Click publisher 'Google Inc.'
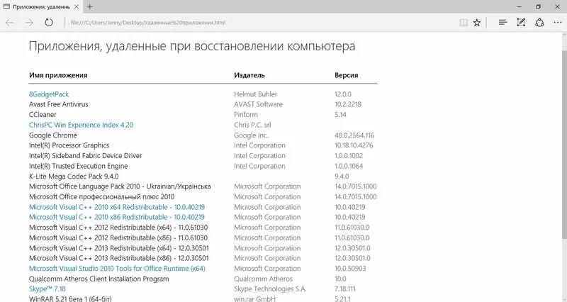The width and height of the screenshot is (567, 302). point(252,135)
